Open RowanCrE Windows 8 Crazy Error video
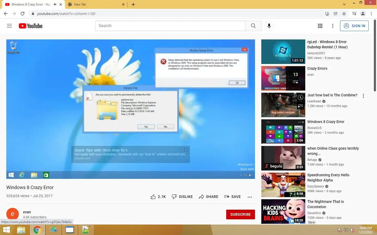This screenshot has height=235, width=377. pos(326,122)
